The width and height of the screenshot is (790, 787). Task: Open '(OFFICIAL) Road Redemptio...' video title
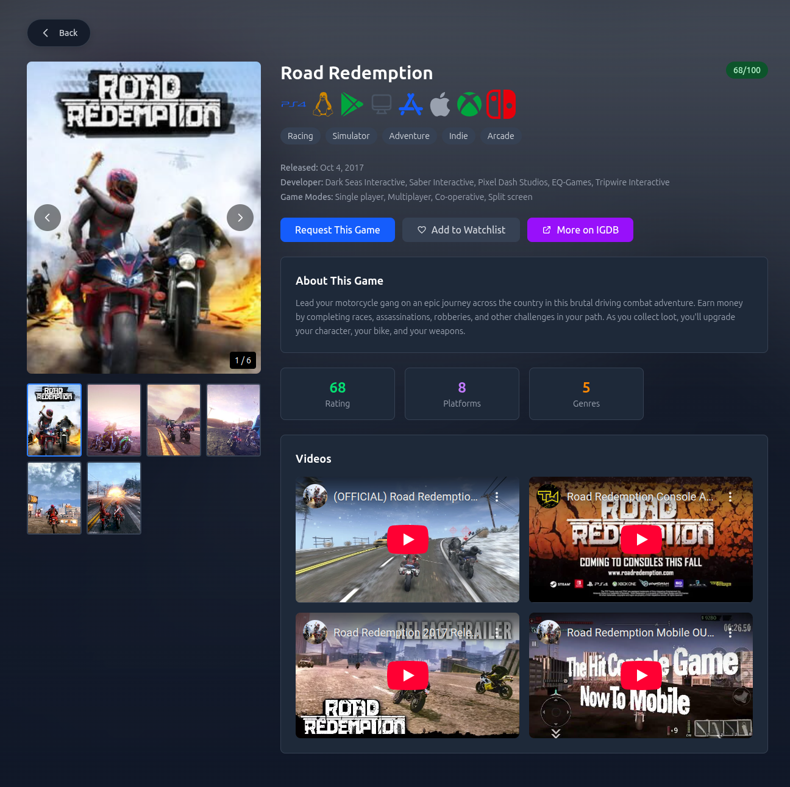pos(405,497)
